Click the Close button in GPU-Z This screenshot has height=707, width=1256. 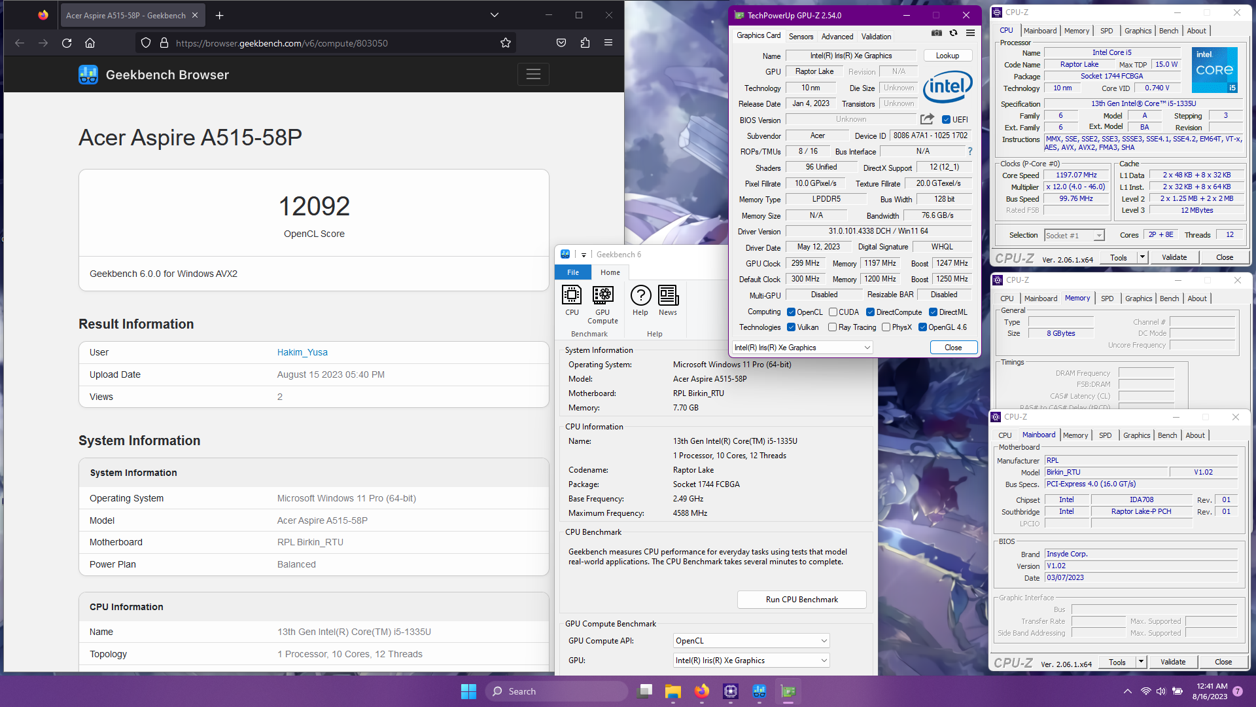953,348
